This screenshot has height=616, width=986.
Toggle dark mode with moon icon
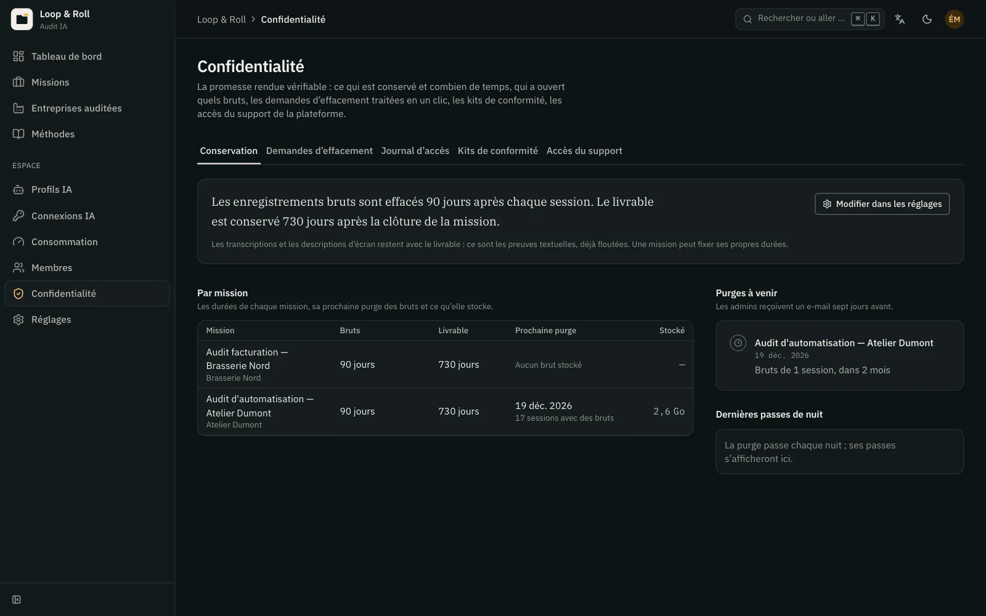click(927, 19)
